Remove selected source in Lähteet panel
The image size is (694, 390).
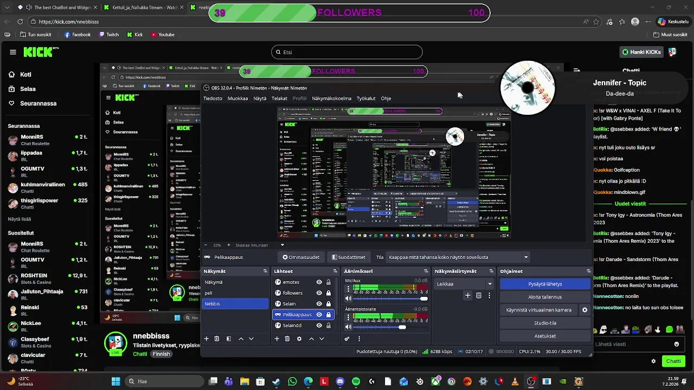click(x=287, y=339)
